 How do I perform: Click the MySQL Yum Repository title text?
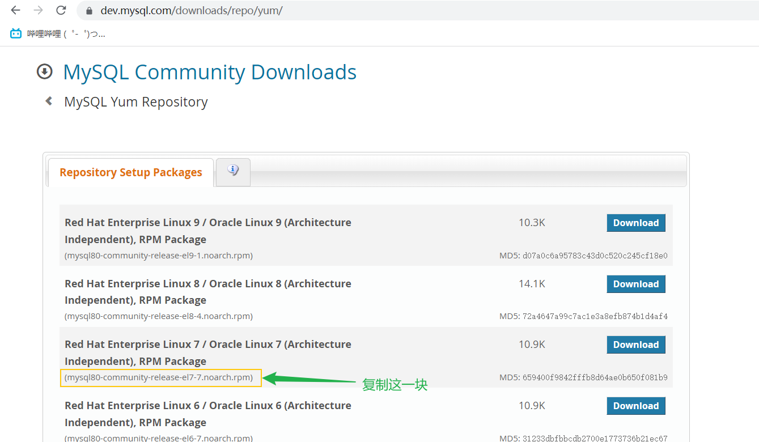[136, 102]
